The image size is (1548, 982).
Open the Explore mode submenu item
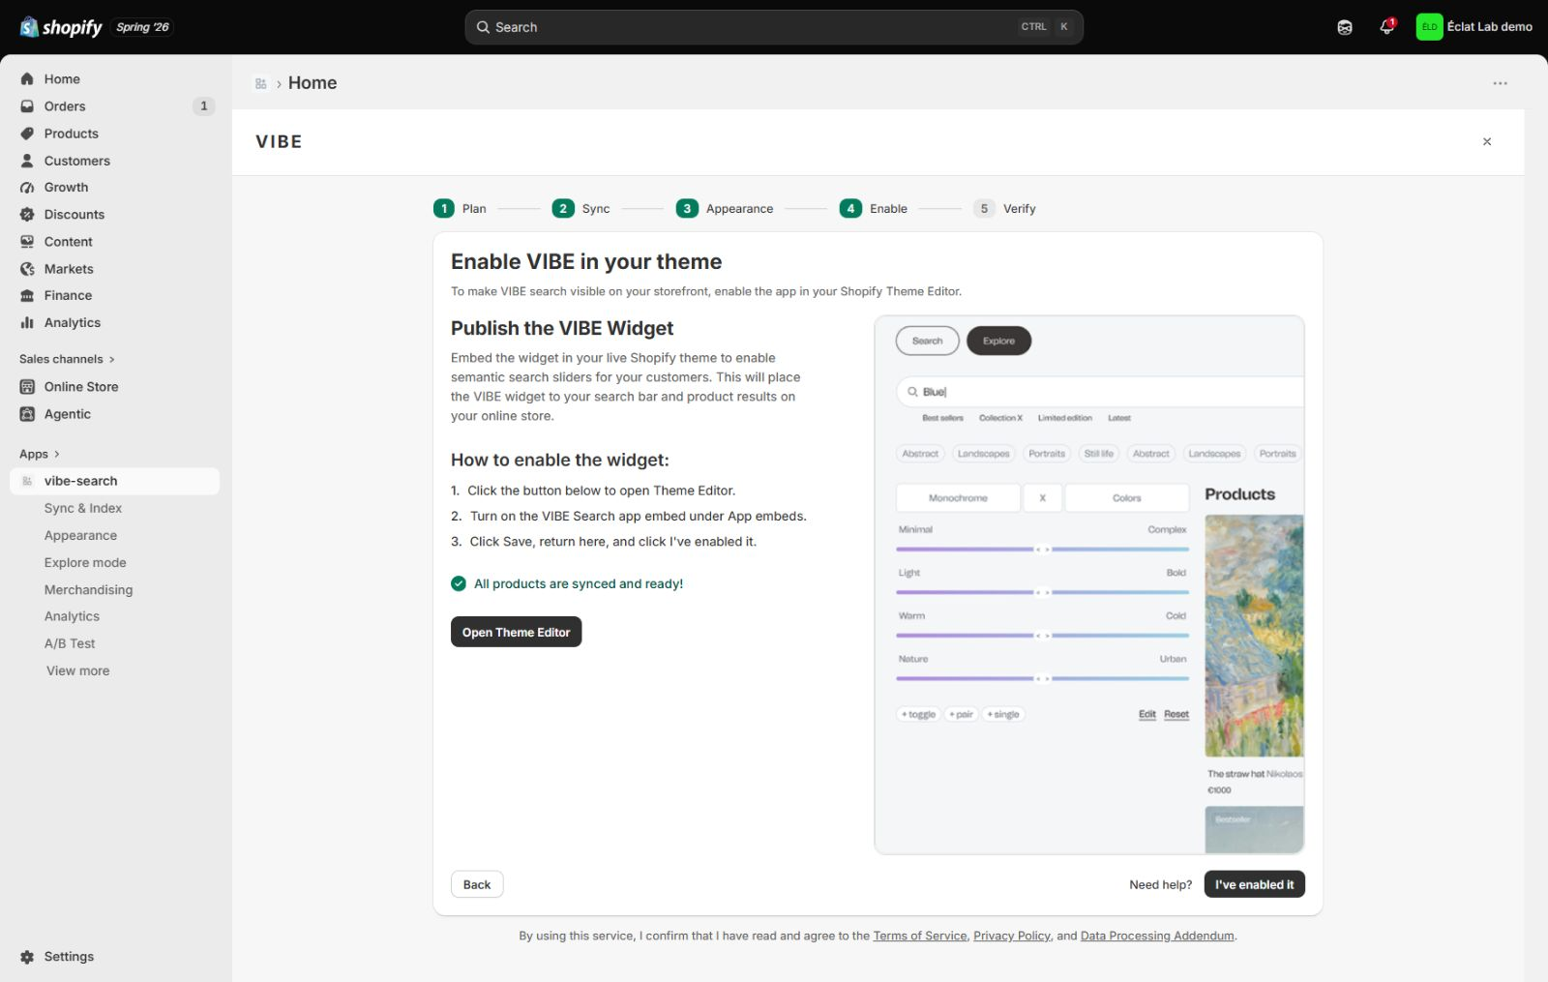click(x=85, y=562)
